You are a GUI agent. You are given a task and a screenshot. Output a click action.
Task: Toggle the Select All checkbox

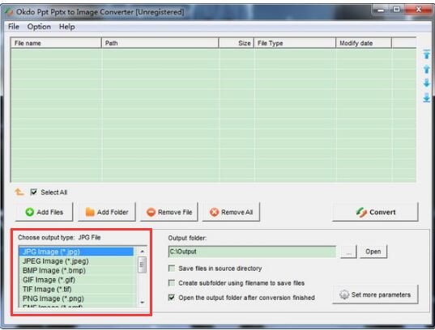(x=33, y=192)
